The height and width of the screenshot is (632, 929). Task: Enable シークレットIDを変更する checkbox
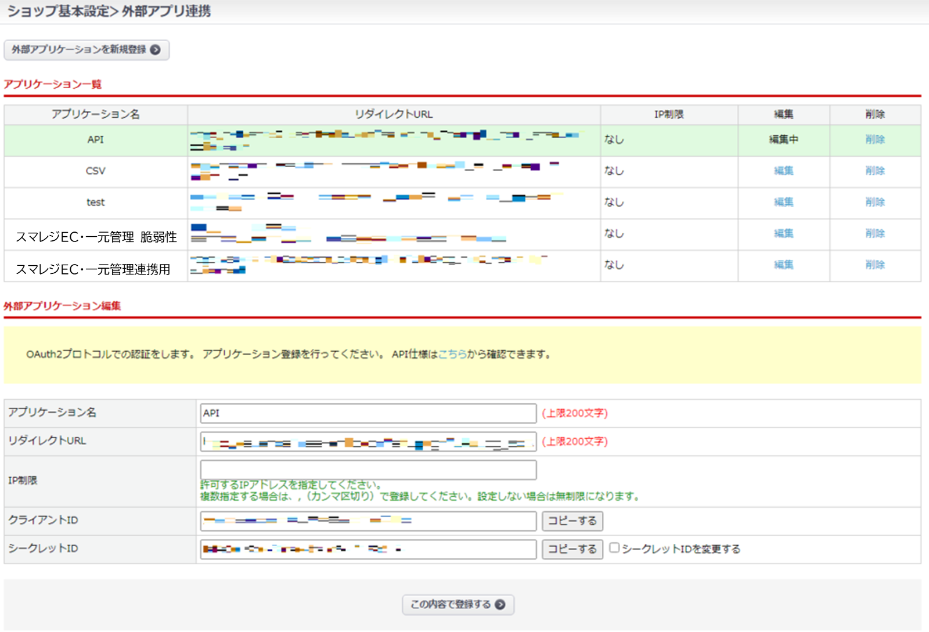(x=614, y=548)
